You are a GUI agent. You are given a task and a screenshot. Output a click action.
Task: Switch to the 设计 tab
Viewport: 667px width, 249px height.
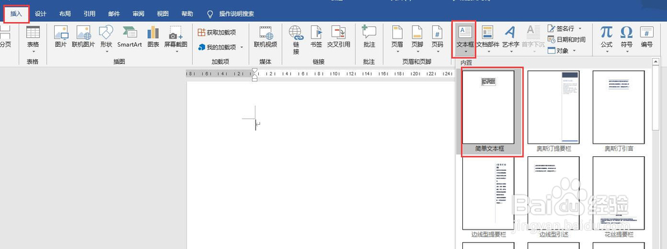click(x=41, y=13)
